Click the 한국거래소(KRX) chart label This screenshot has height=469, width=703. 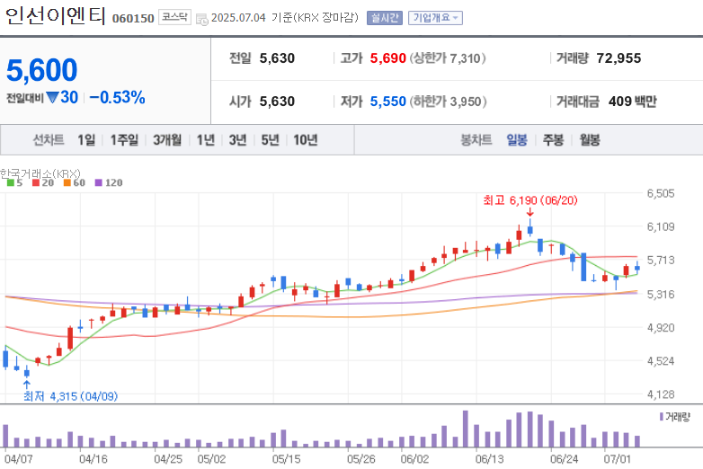pyautogui.click(x=40, y=173)
